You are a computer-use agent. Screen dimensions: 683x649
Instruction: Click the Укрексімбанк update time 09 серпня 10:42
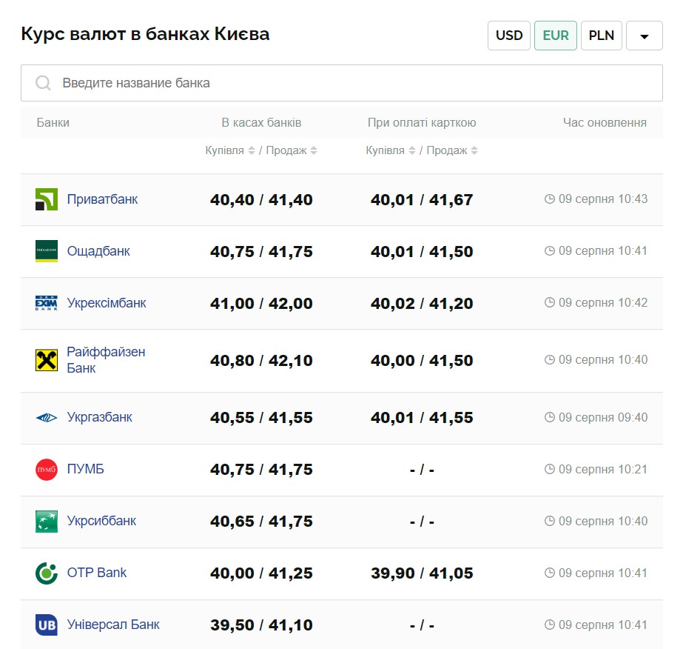603,303
